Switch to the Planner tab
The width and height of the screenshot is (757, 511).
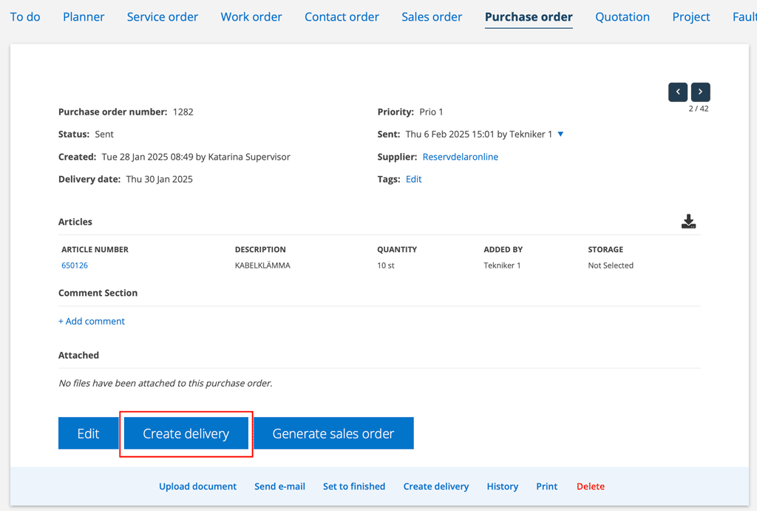(x=84, y=17)
